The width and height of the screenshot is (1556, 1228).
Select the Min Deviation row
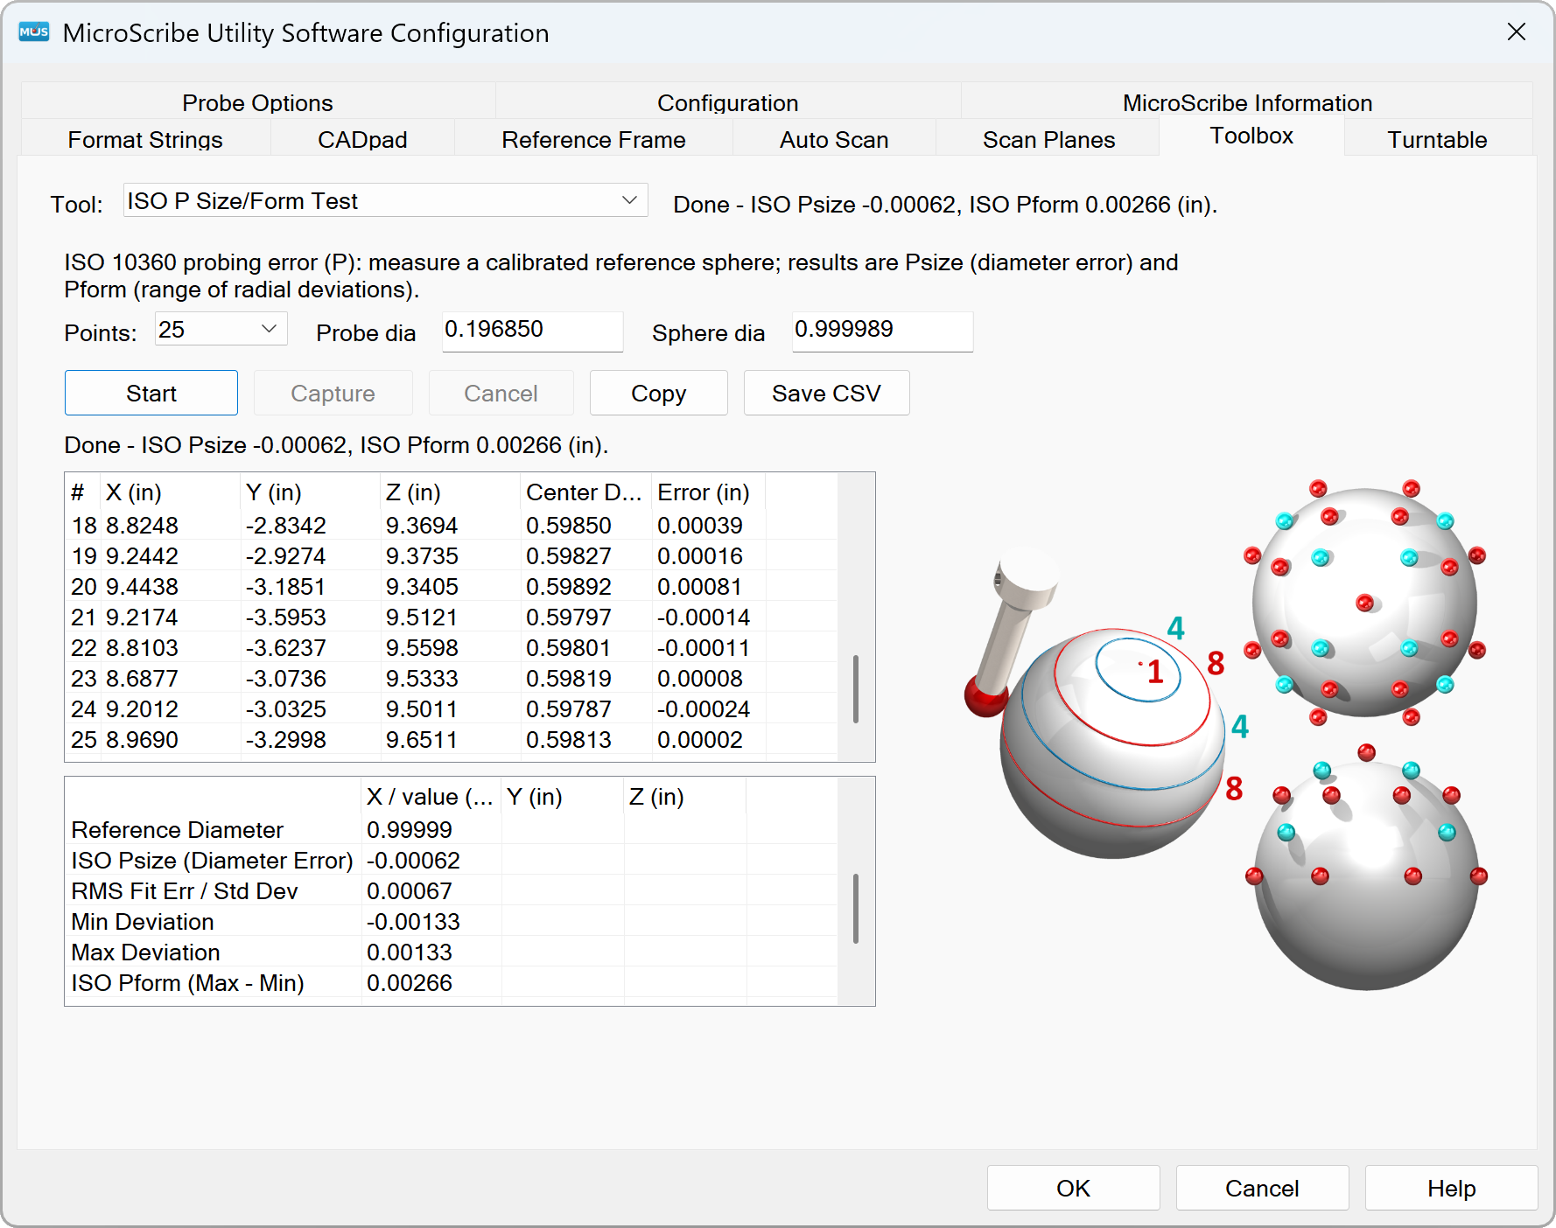pyautogui.click(x=451, y=921)
